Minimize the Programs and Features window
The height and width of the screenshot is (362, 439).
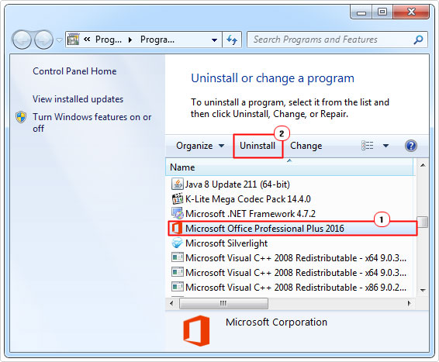pos(361,12)
